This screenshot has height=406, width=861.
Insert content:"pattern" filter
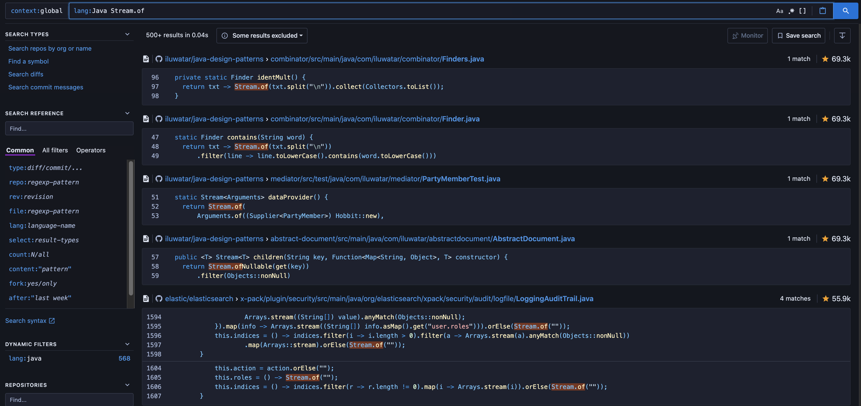pyautogui.click(x=40, y=269)
